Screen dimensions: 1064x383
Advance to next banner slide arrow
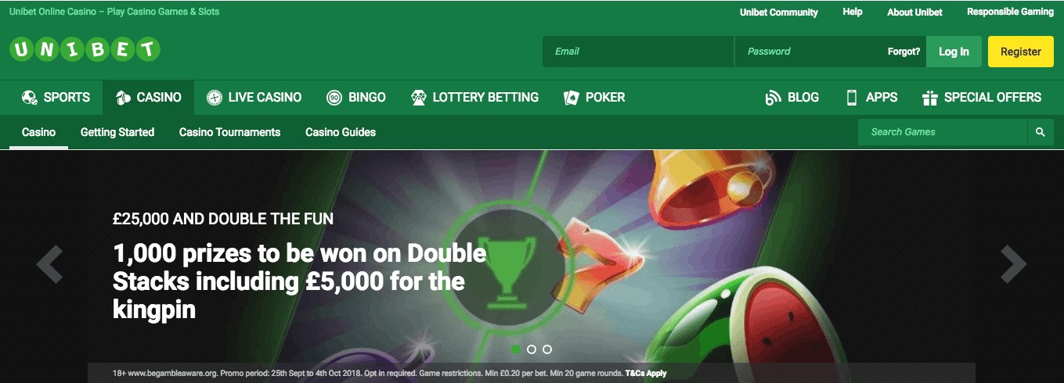[x=1014, y=264]
